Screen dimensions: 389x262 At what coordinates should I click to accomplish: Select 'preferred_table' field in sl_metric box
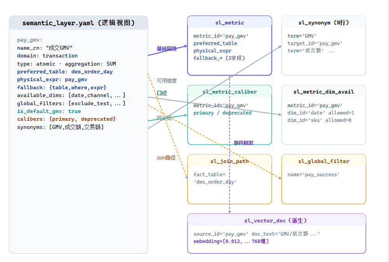(x=215, y=43)
